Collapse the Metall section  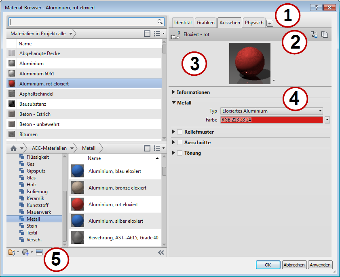(x=174, y=103)
